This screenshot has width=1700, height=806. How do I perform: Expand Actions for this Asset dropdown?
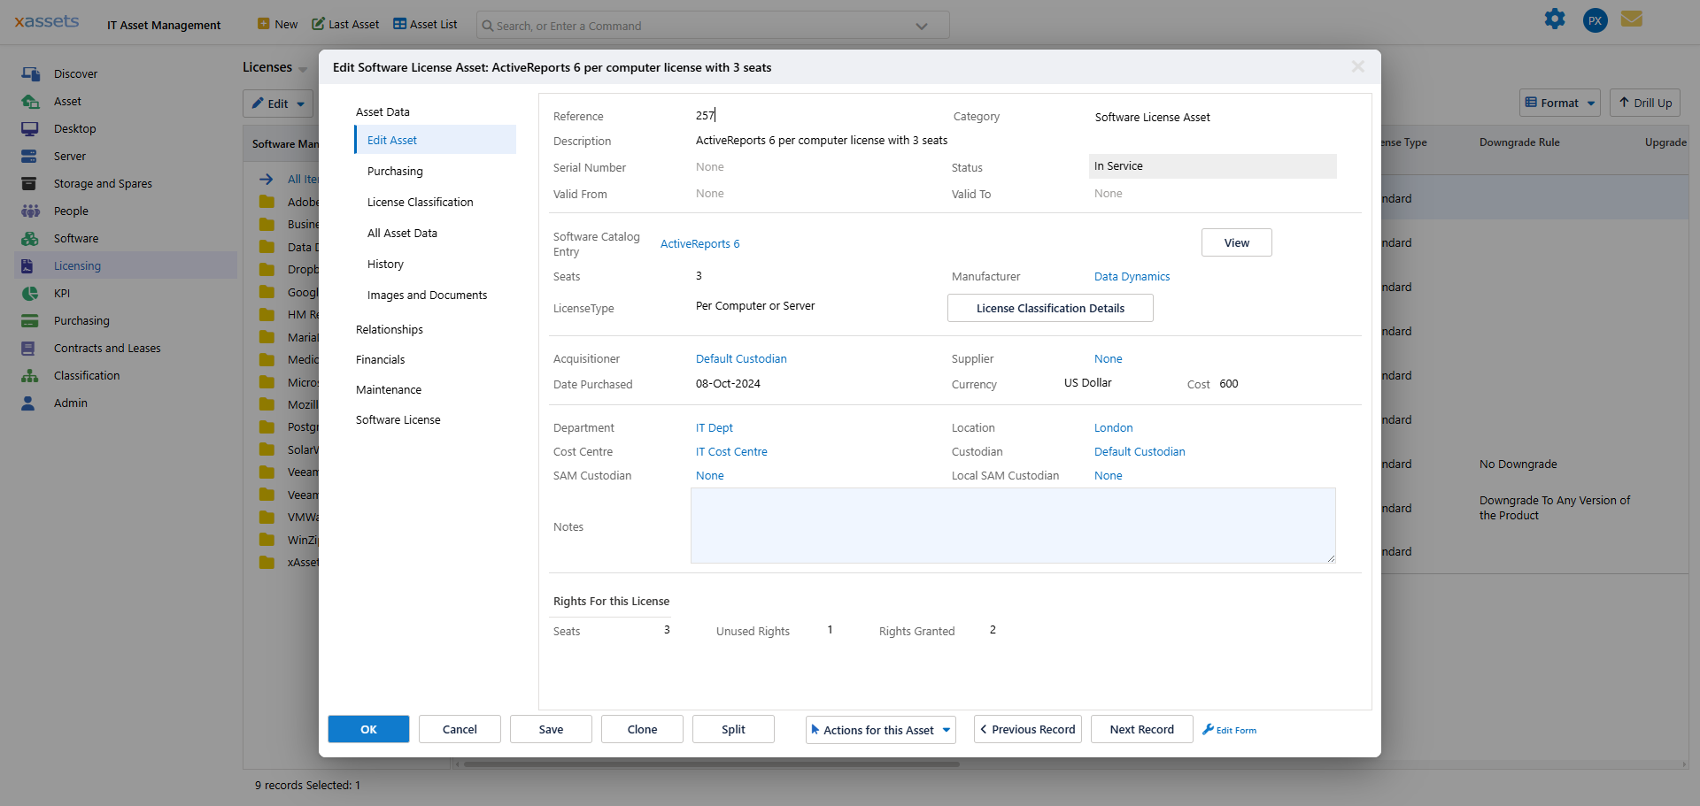point(880,730)
